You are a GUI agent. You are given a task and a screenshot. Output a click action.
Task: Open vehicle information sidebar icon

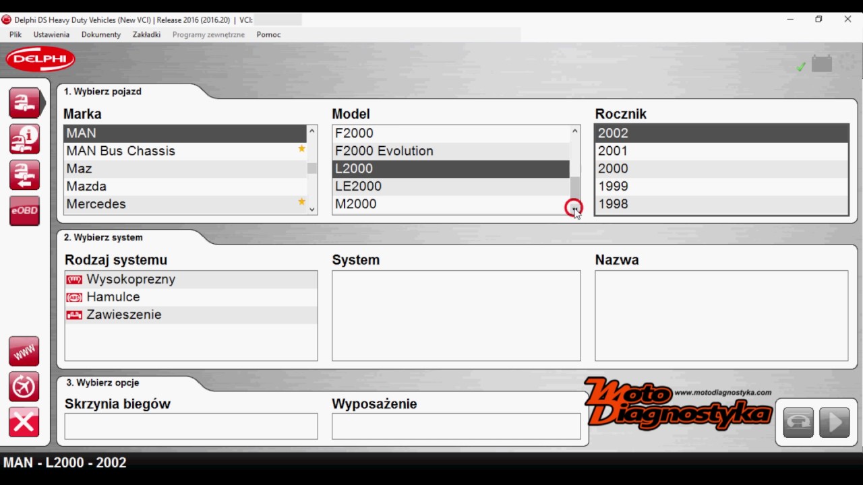tap(24, 139)
